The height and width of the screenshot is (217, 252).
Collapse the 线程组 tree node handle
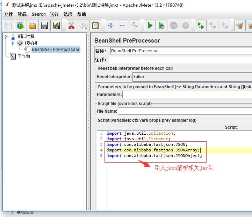pos(13,43)
